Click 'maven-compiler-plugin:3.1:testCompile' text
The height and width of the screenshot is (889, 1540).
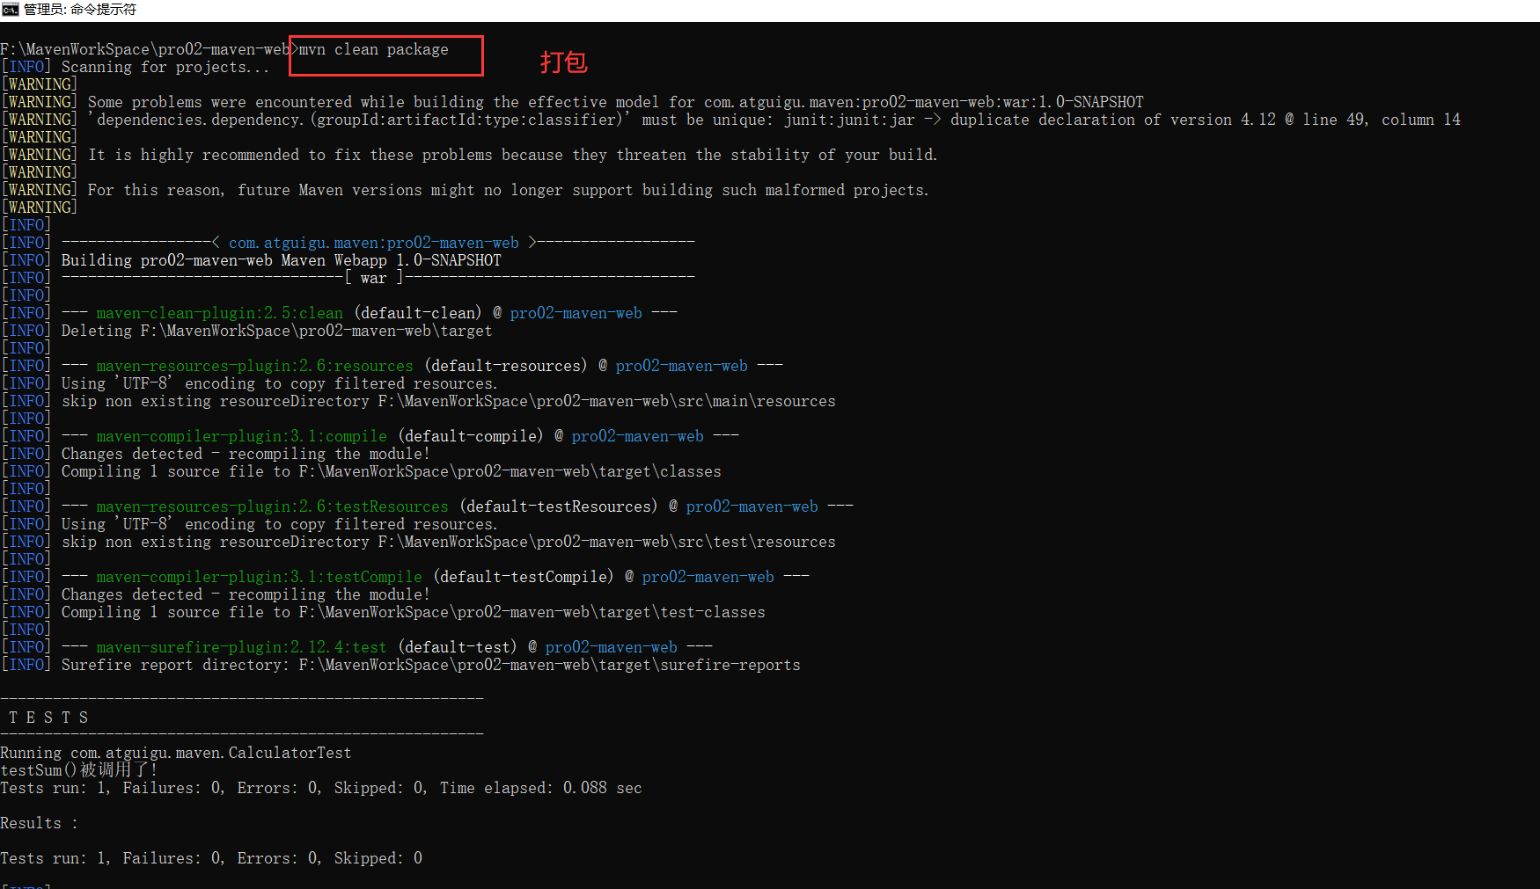260,577
